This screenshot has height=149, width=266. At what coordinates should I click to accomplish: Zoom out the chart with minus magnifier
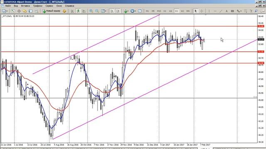pyautogui.click(x=97, y=11)
